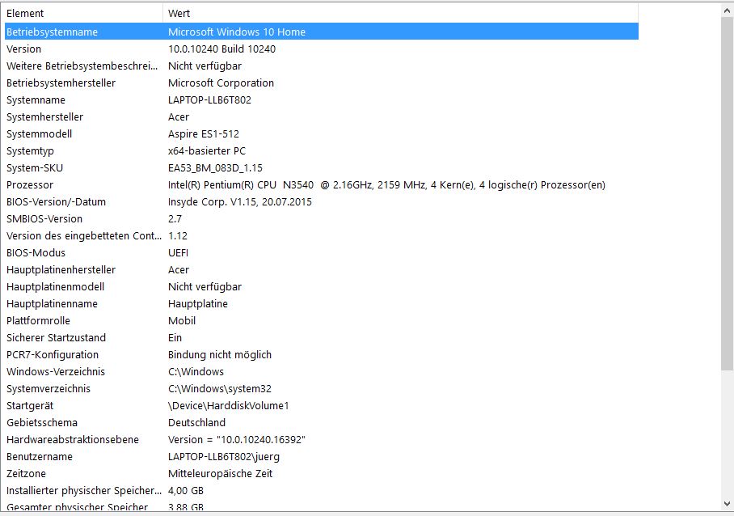The width and height of the screenshot is (734, 516).
Task: Click the value Hauptplatine
Action: [x=197, y=303]
